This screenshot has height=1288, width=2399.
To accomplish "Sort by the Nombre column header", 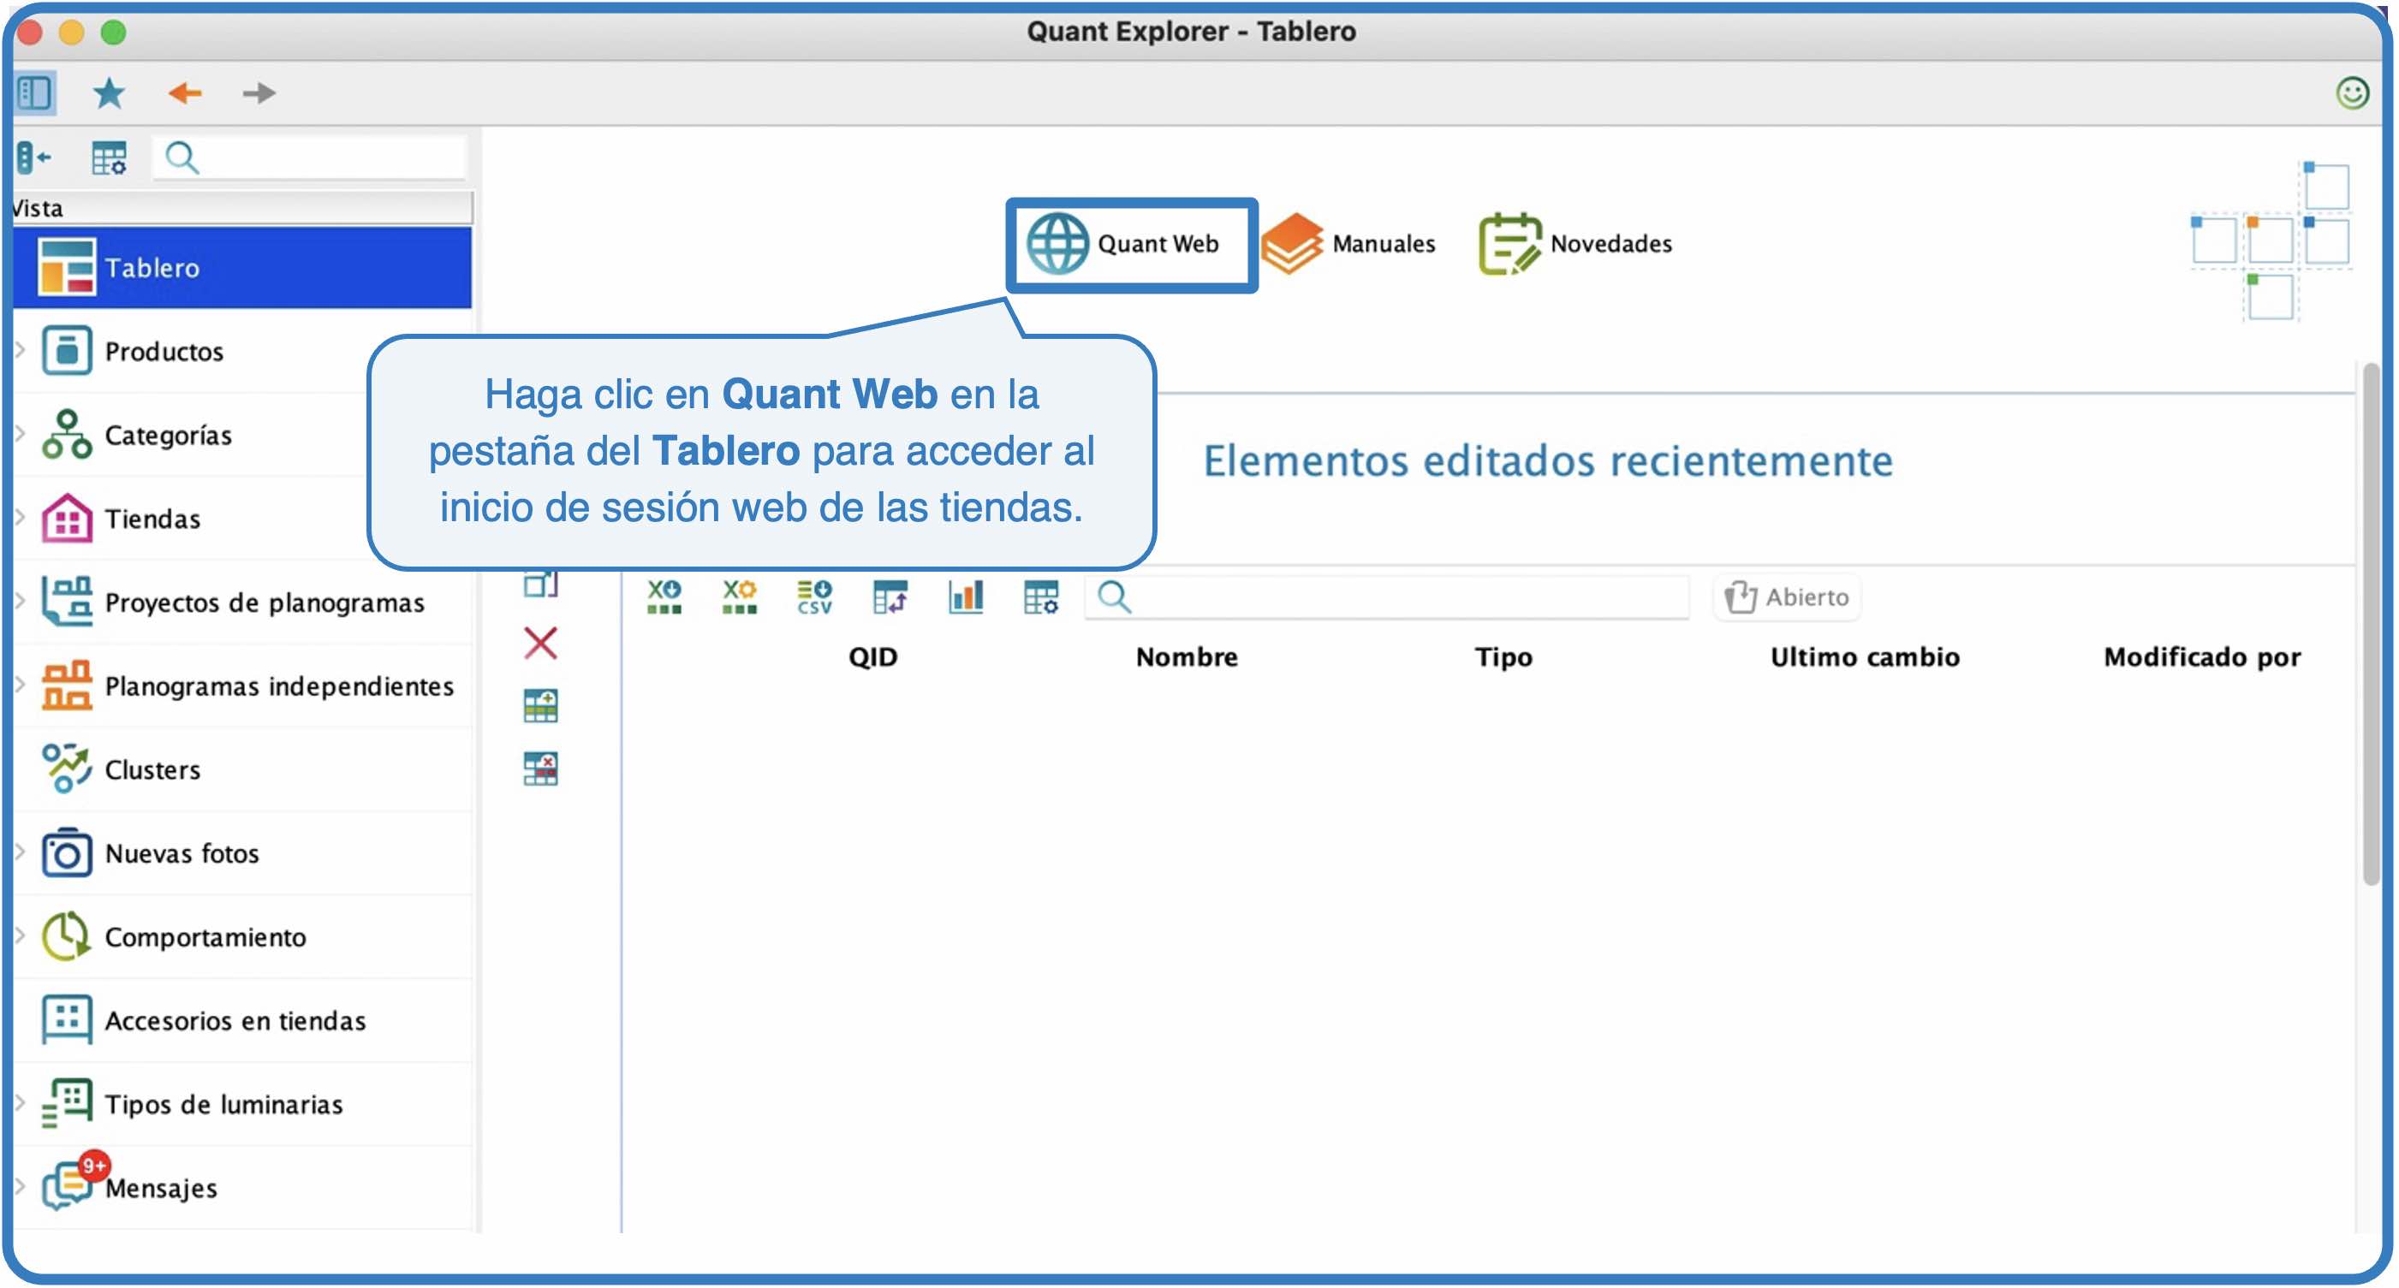I will (x=1187, y=657).
